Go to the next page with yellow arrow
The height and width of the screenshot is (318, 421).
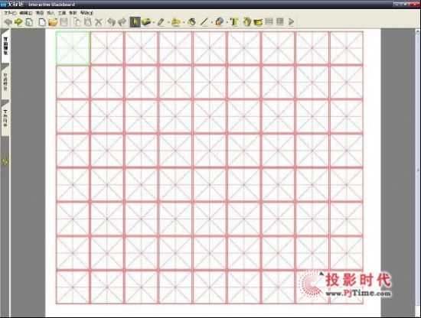click(18, 22)
